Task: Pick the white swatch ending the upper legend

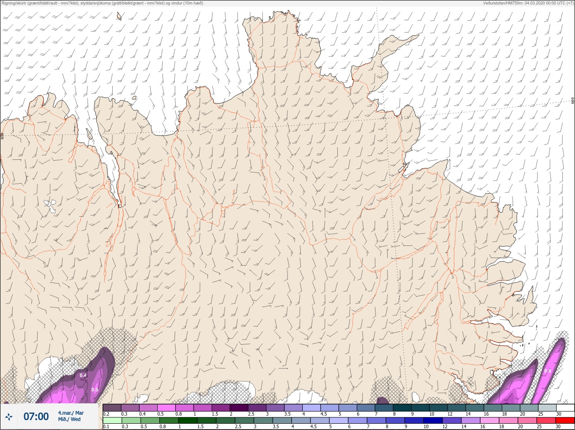Action: pos(565,408)
